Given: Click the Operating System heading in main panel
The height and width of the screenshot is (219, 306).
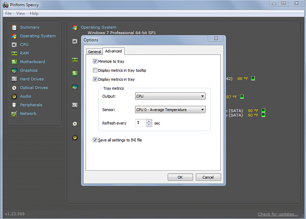Looking at the screenshot, I should tap(99, 27).
